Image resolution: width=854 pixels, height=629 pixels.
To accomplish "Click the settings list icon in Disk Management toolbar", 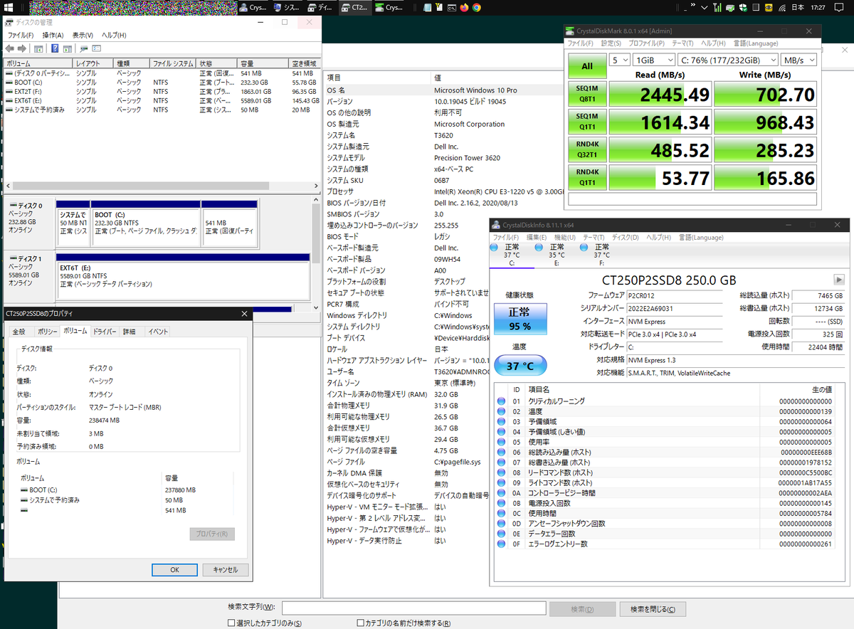I will [x=97, y=48].
